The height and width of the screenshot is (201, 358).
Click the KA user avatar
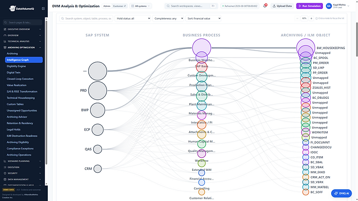pyautogui.click(x=329, y=6)
